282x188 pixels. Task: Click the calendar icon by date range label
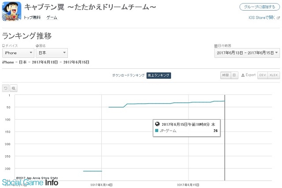click(x=216, y=46)
